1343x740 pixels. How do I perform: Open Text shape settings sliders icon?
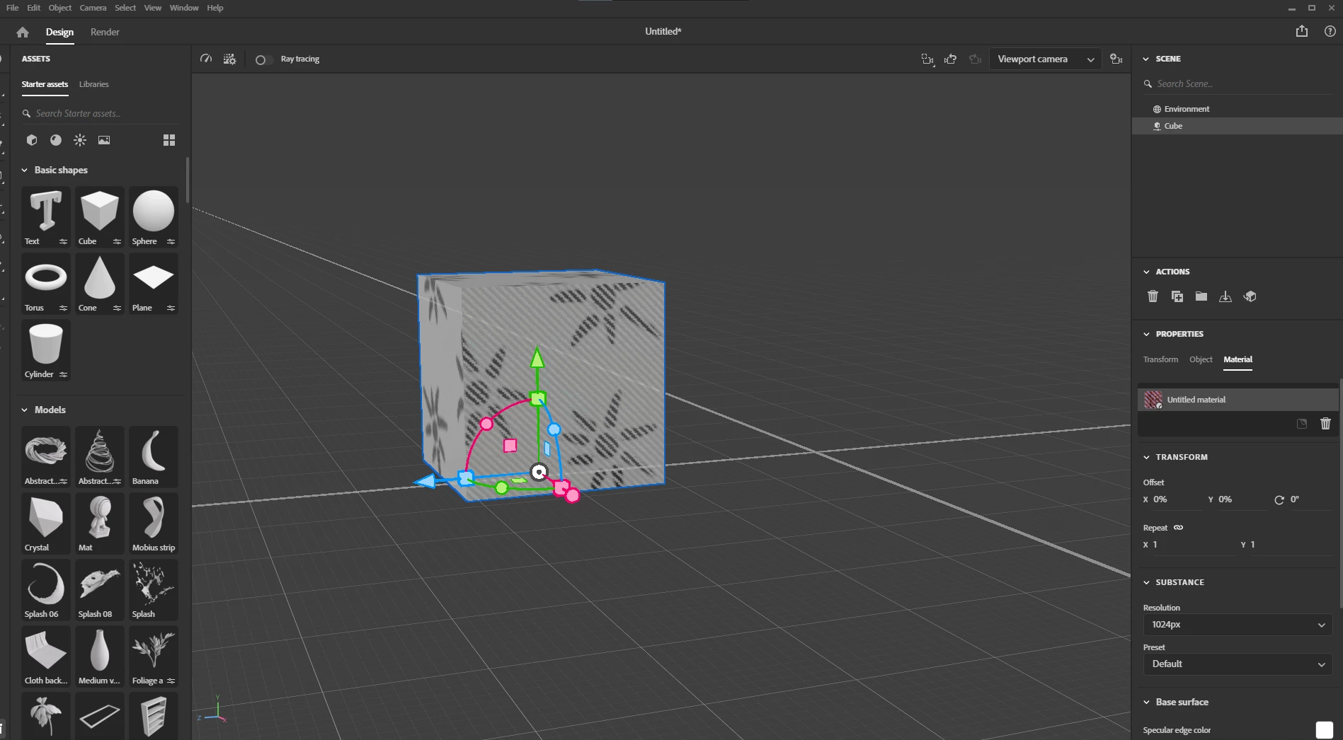pos(63,241)
